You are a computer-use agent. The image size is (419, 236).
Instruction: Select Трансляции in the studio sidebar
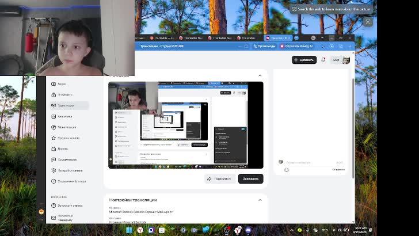pyautogui.click(x=69, y=105)
